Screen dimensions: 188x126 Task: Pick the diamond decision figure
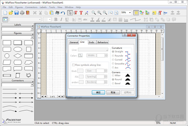[18, 56]
